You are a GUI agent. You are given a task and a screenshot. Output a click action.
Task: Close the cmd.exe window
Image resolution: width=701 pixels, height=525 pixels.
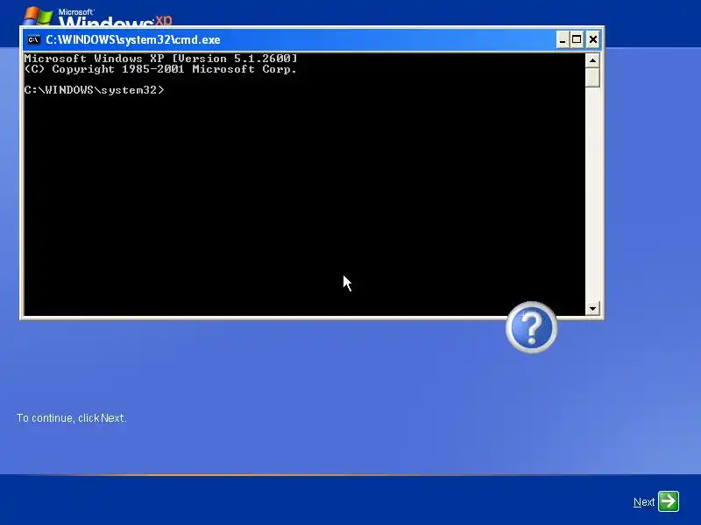pos(593,39)
